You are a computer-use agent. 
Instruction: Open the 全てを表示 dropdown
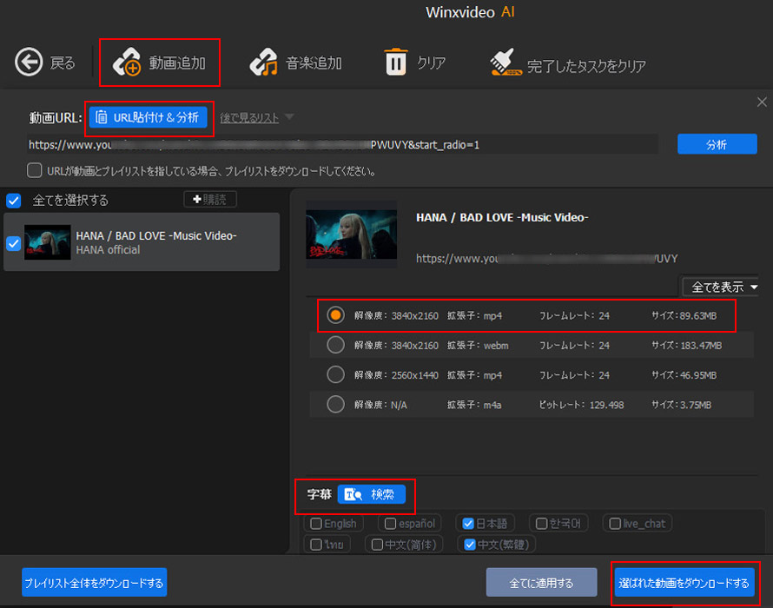(x=719, y=287)
